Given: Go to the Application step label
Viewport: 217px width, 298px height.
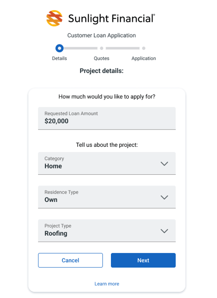Looking at the screenshot, I should pyautogui.click(x=144, y=58).
